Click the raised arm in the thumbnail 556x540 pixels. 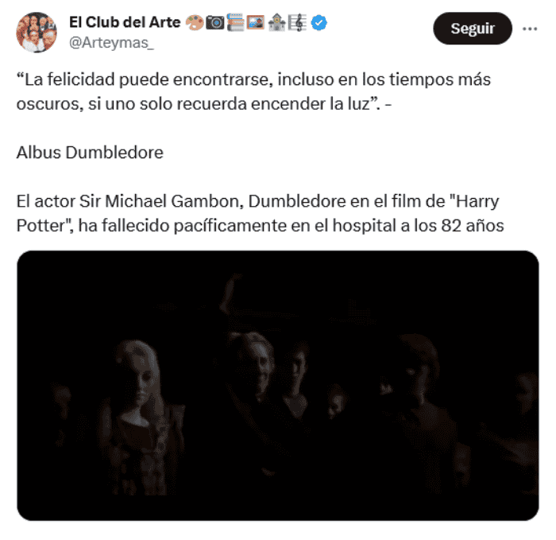click(230, 295)
